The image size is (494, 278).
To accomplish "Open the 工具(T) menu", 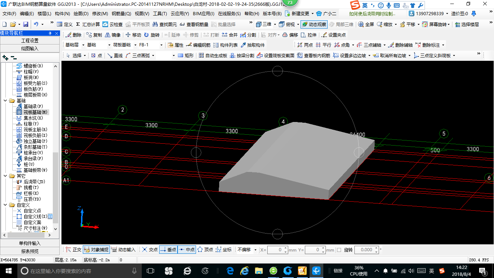I will click(160, 14).
